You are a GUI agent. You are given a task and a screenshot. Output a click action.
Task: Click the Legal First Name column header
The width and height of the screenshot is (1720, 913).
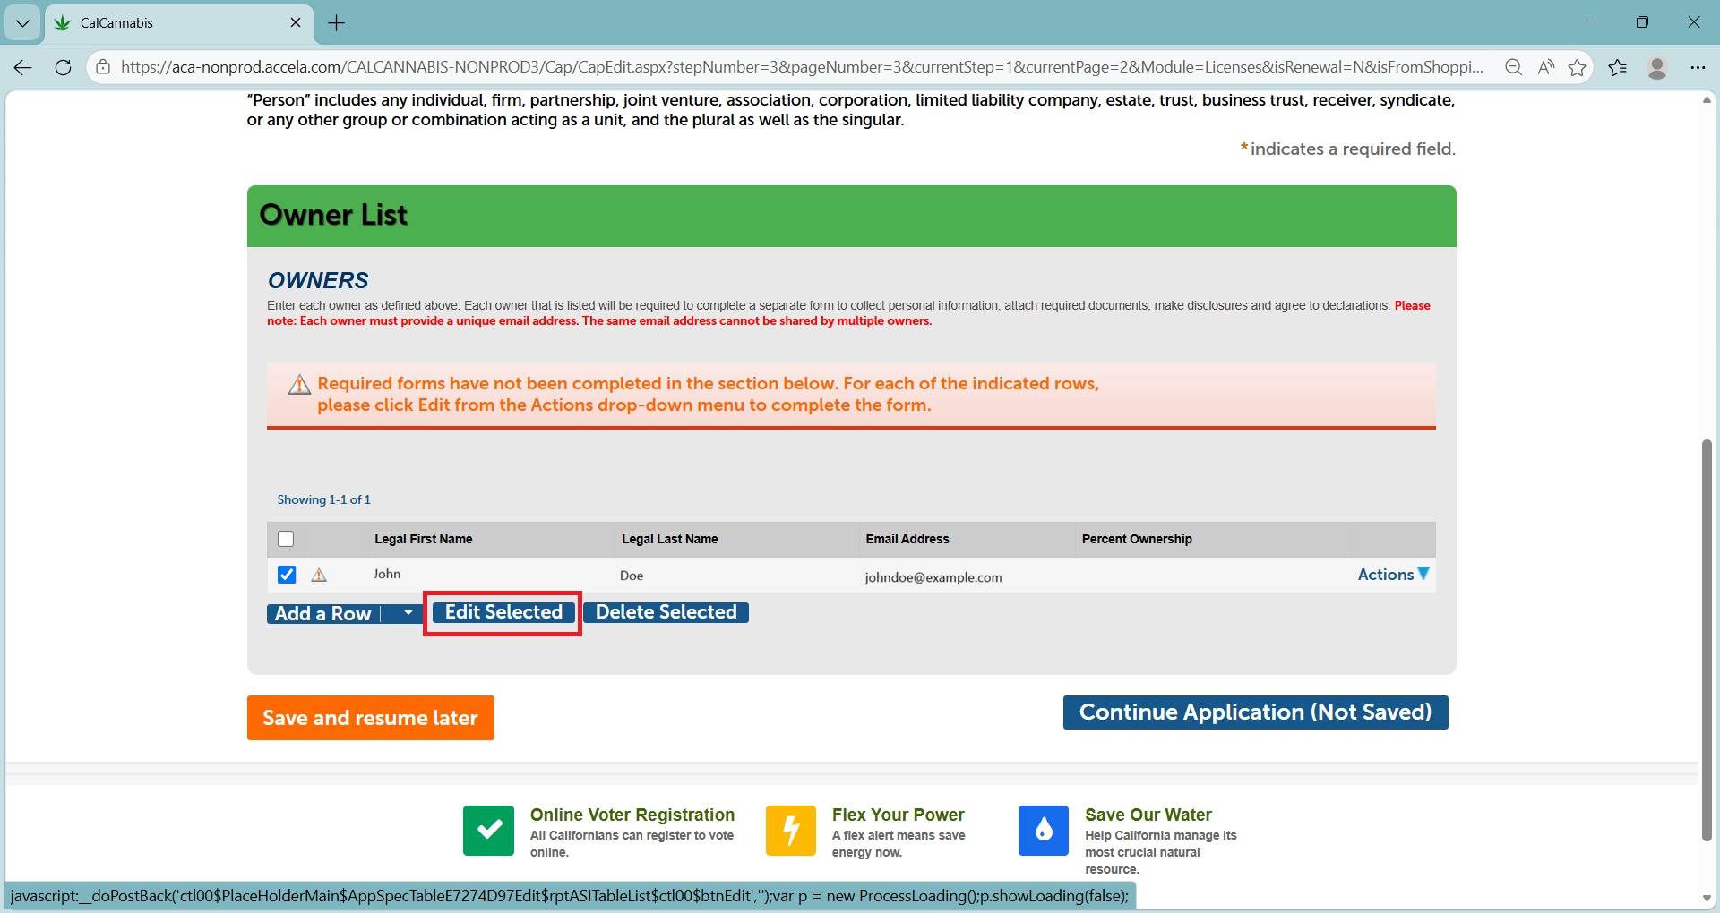(x=423, y=539)
